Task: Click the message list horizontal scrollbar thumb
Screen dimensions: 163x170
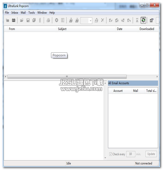Action: pos(67,77)
